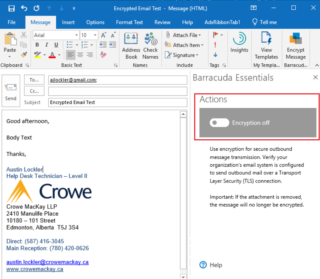This screenshot has height=279, width=320.
Task: Open the Barracuda Help link
Action: tap(211, 265)
